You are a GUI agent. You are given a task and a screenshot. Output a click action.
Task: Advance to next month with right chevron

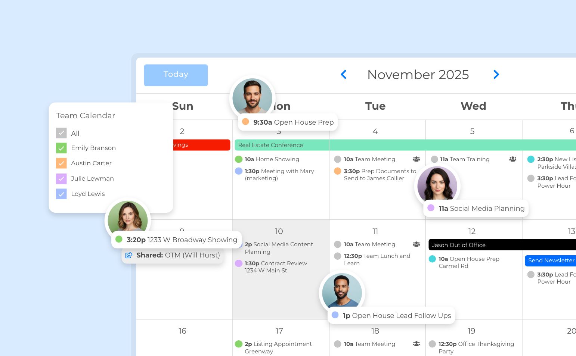tap(496, 75)
